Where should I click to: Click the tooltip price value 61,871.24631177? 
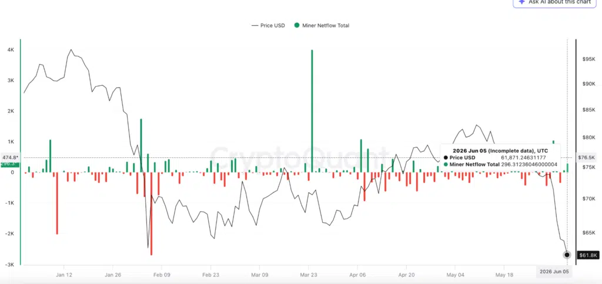(x=523, y=157)
